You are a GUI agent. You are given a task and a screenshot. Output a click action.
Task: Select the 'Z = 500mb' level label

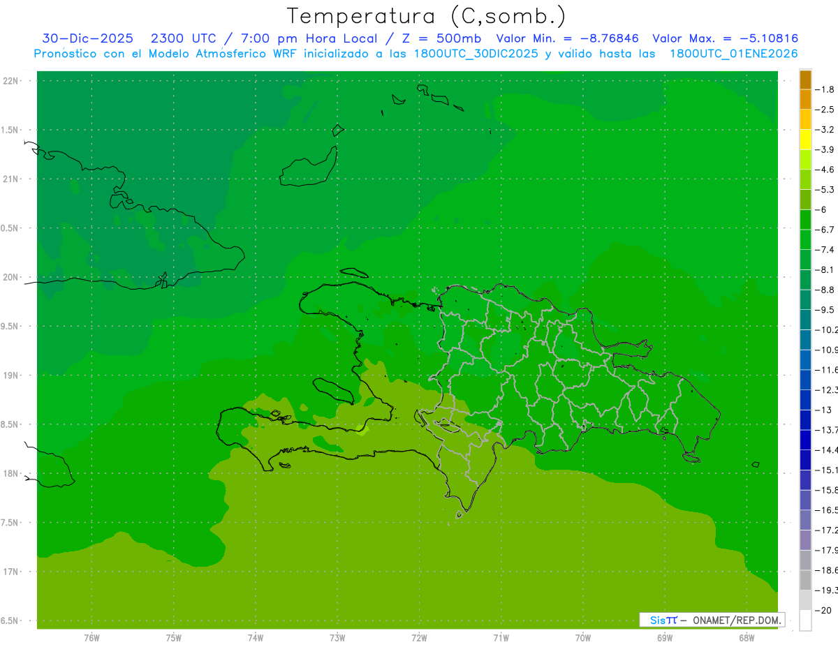441,38
